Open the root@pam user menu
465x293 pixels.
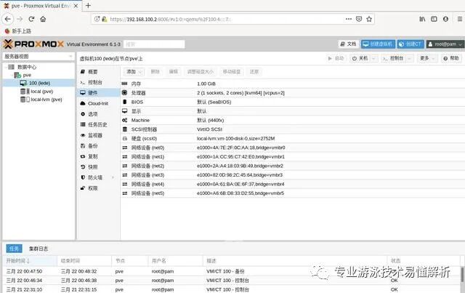[x=443, y=44]
